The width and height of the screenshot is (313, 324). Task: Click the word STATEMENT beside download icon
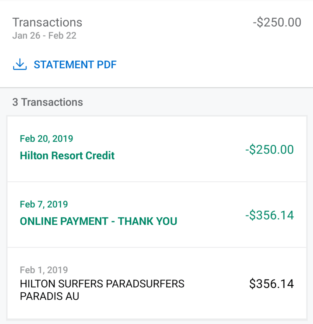pos(64,65)
